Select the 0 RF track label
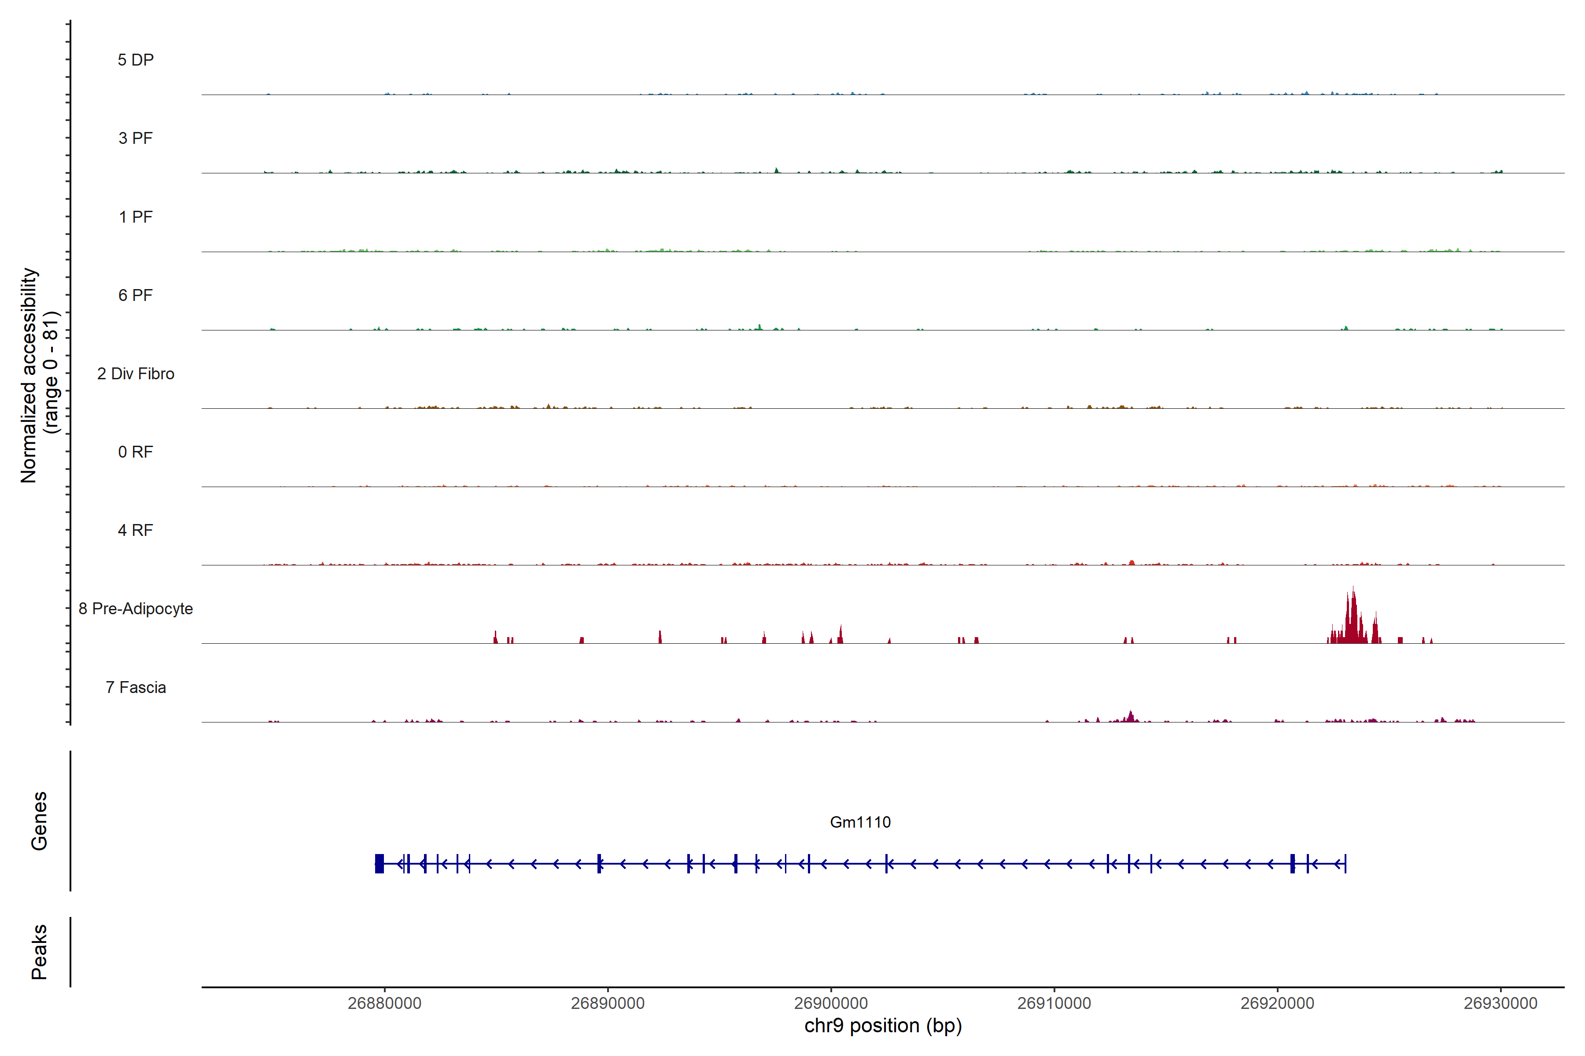 point(136,452)
